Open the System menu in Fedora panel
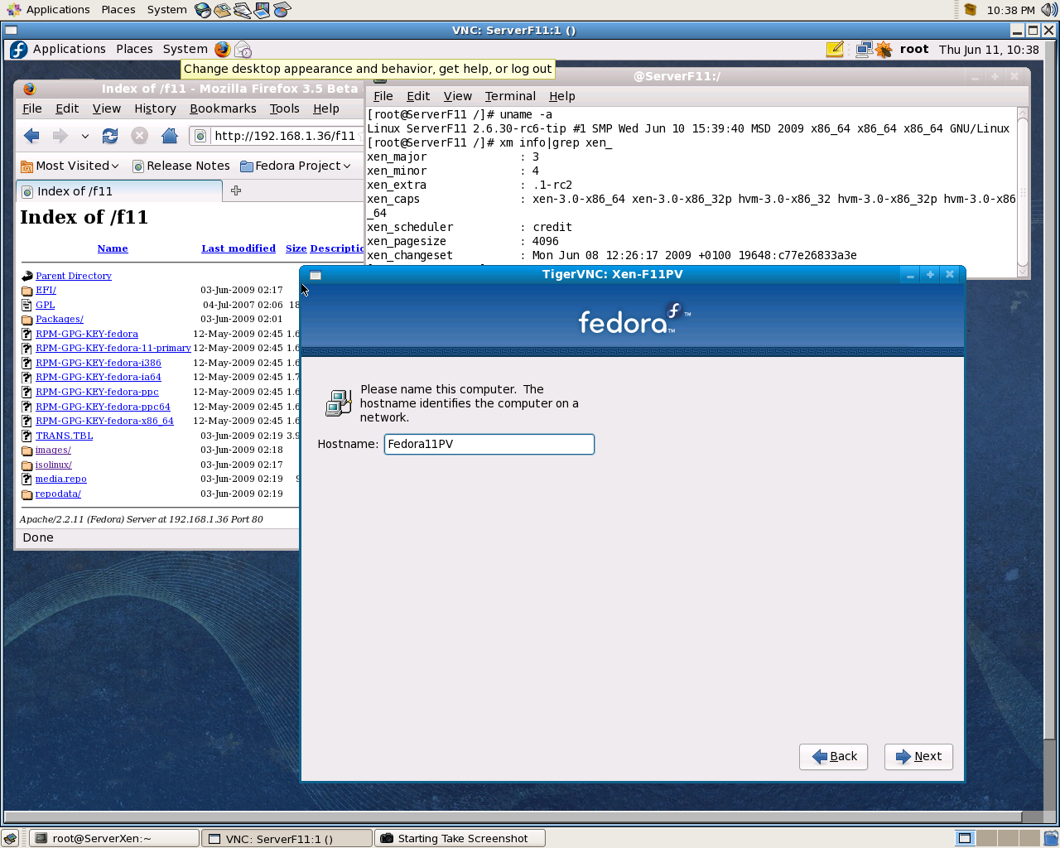This screenshot has width=1060, height=848. [x=185, y=50]
